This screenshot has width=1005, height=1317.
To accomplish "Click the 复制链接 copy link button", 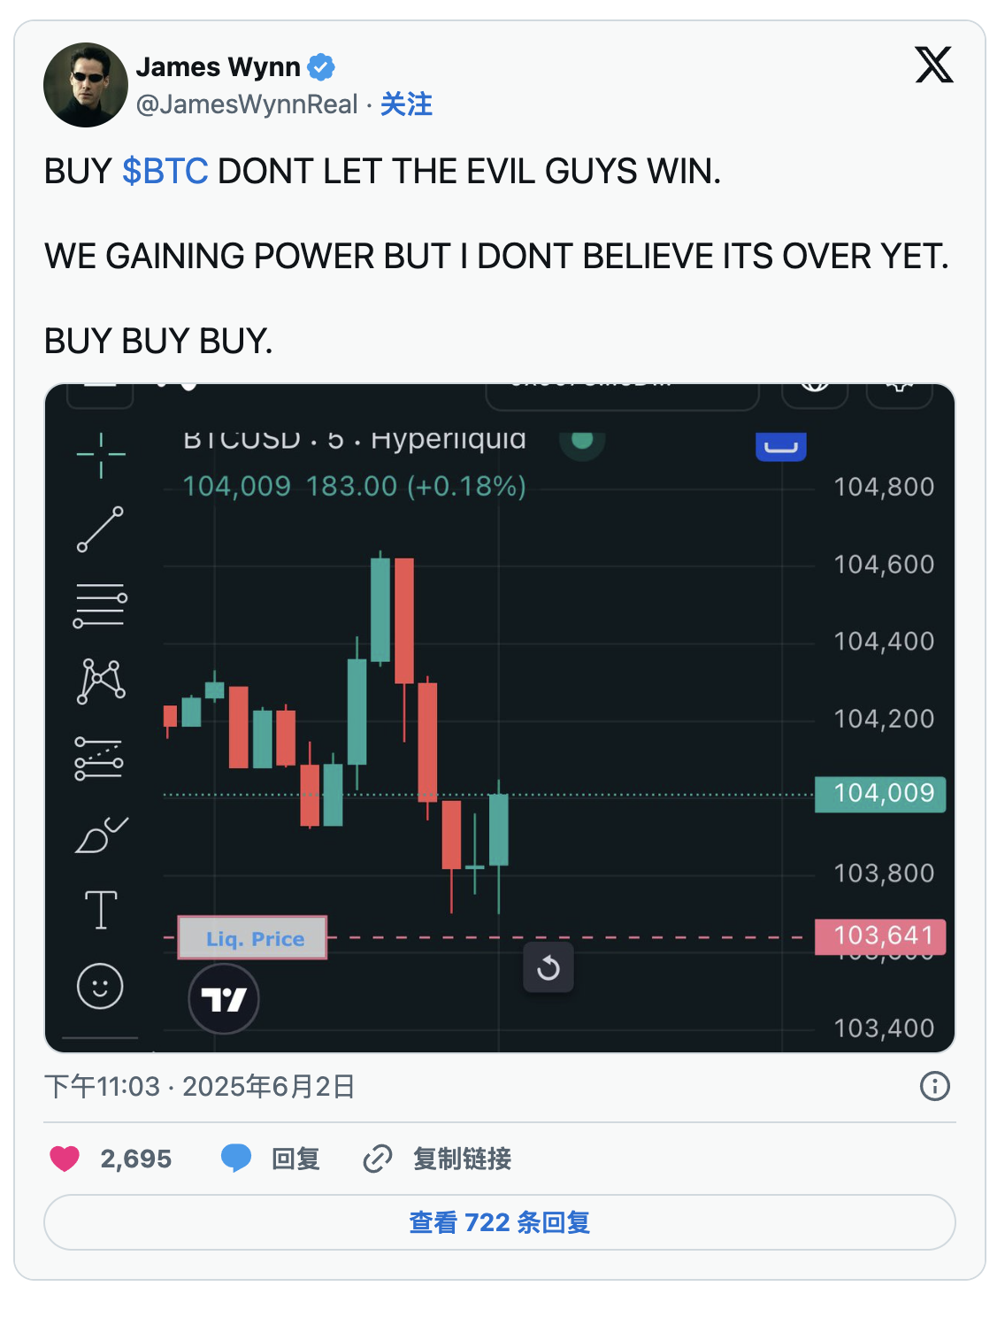I will coord(438,1159).
